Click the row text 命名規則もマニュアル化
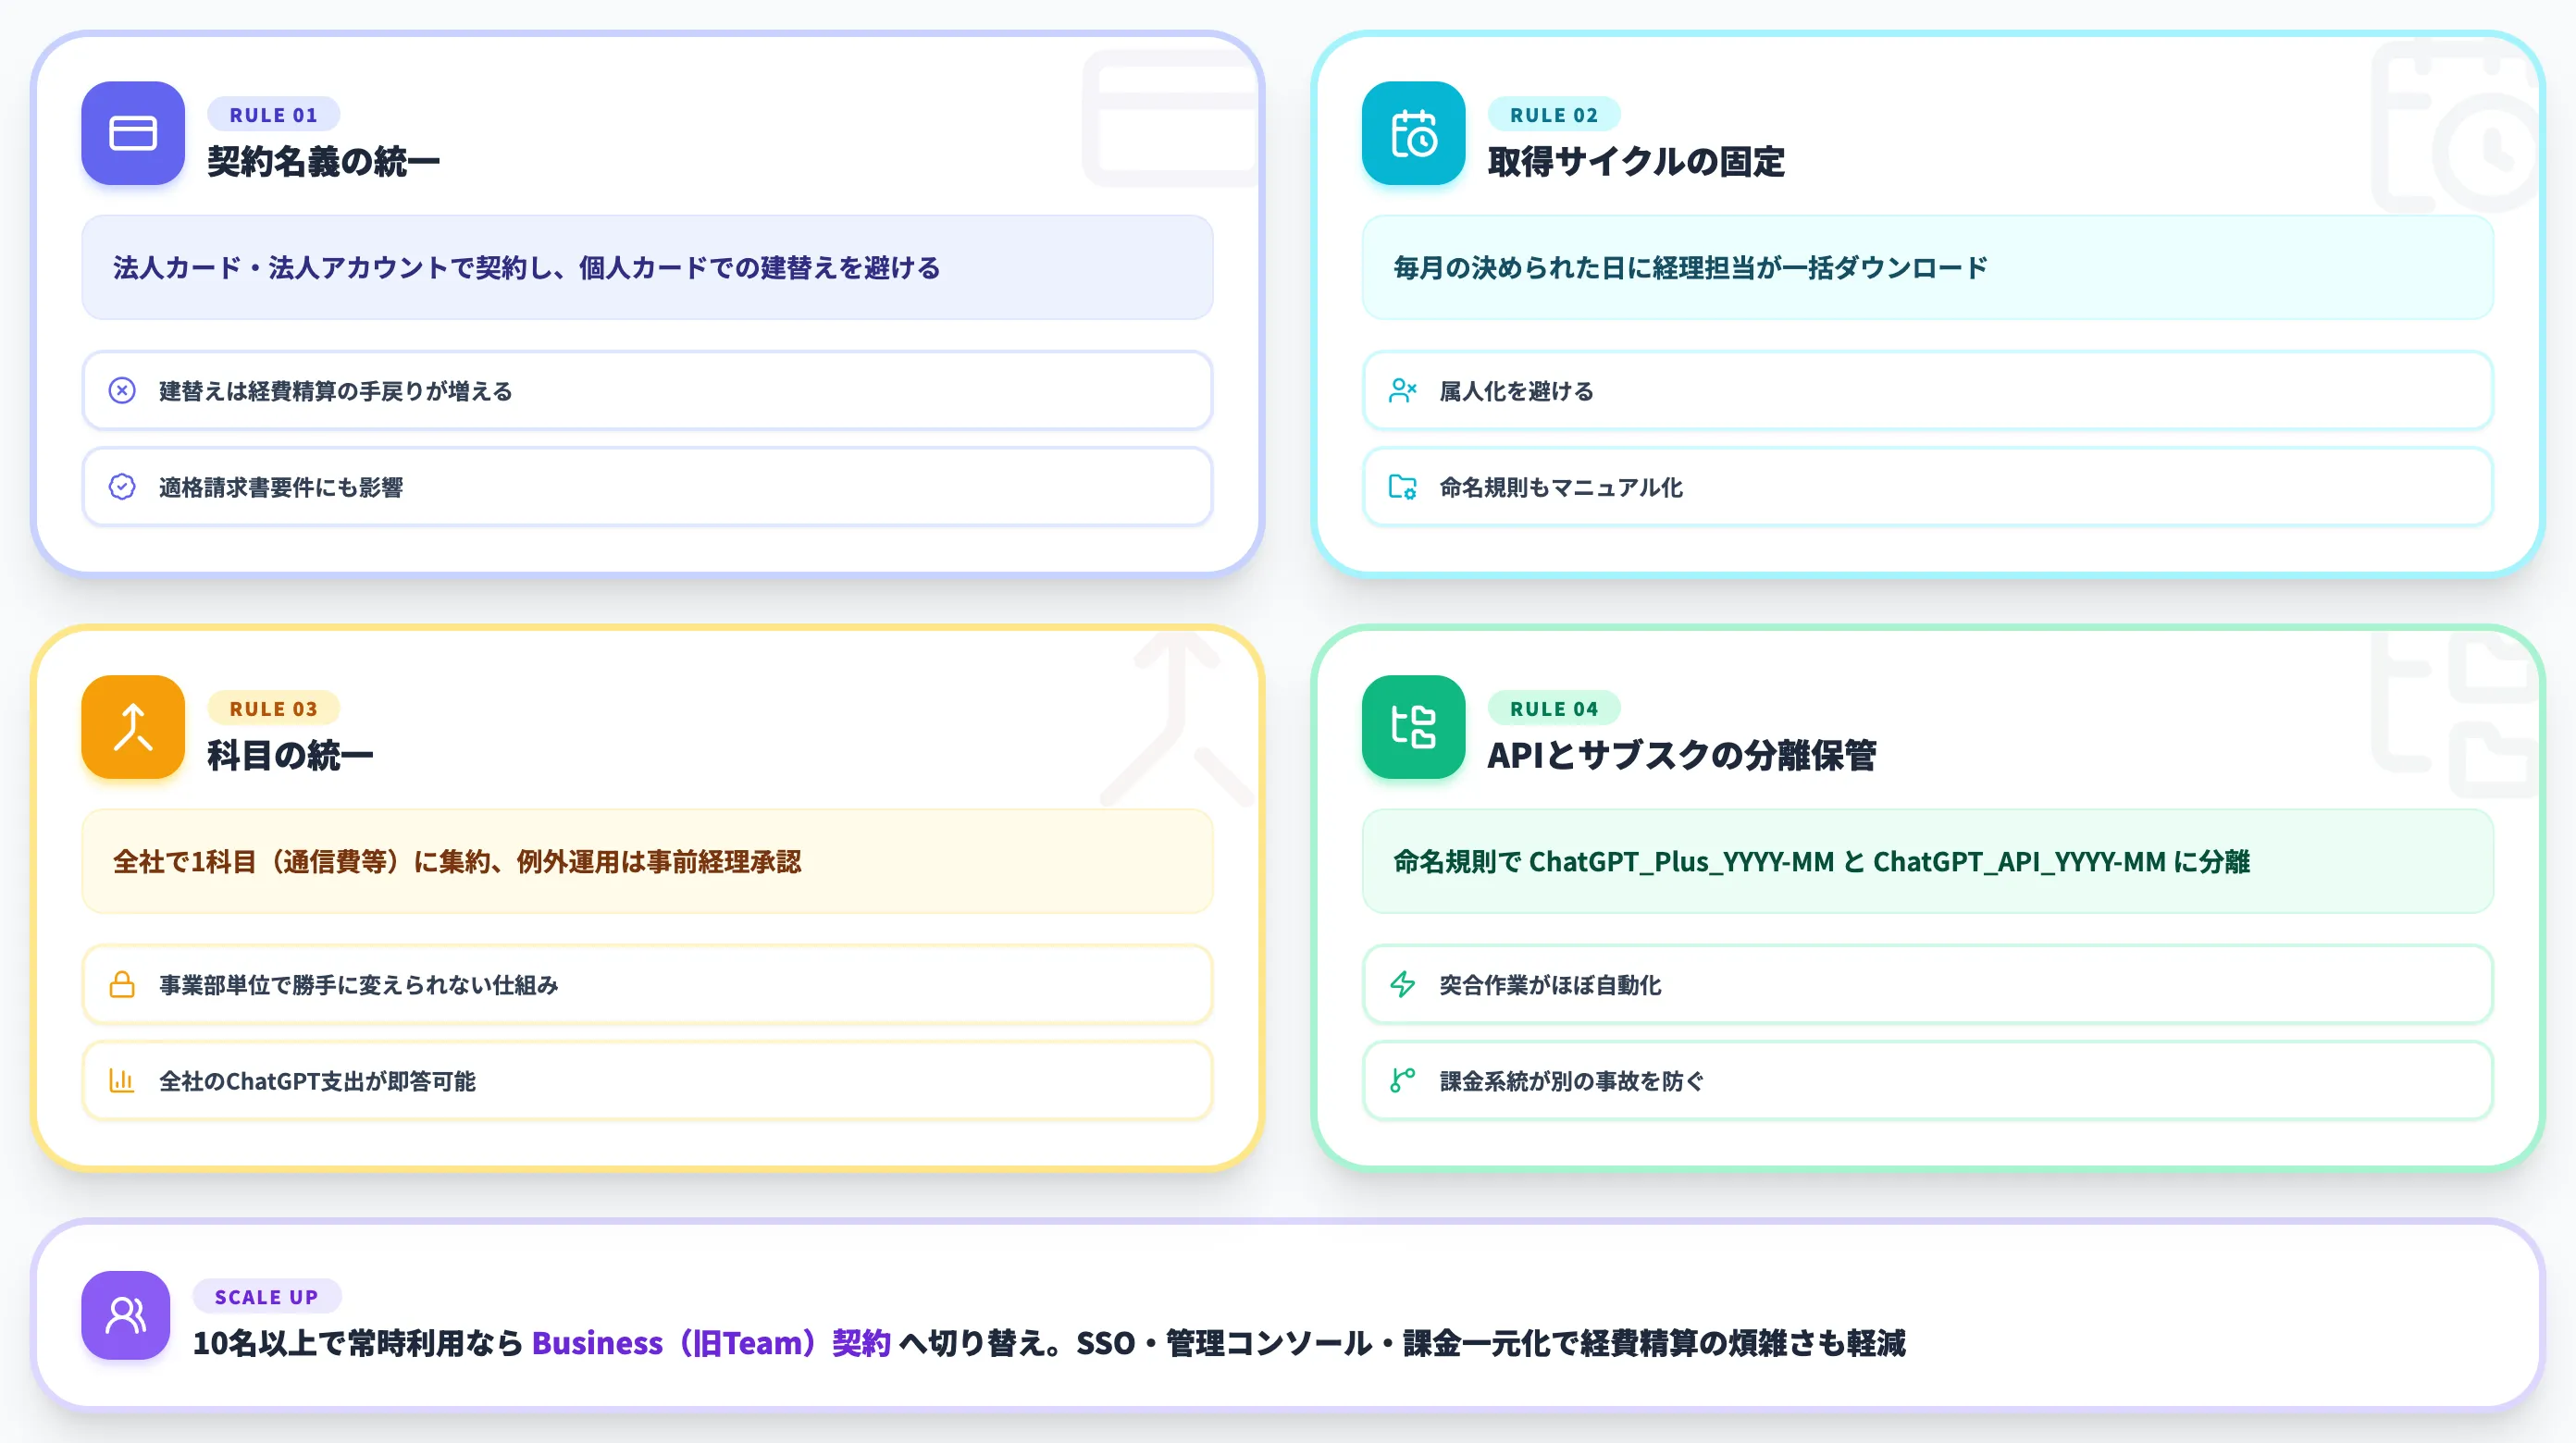Screen dimensions: 2576x1443 point(1561,488)
